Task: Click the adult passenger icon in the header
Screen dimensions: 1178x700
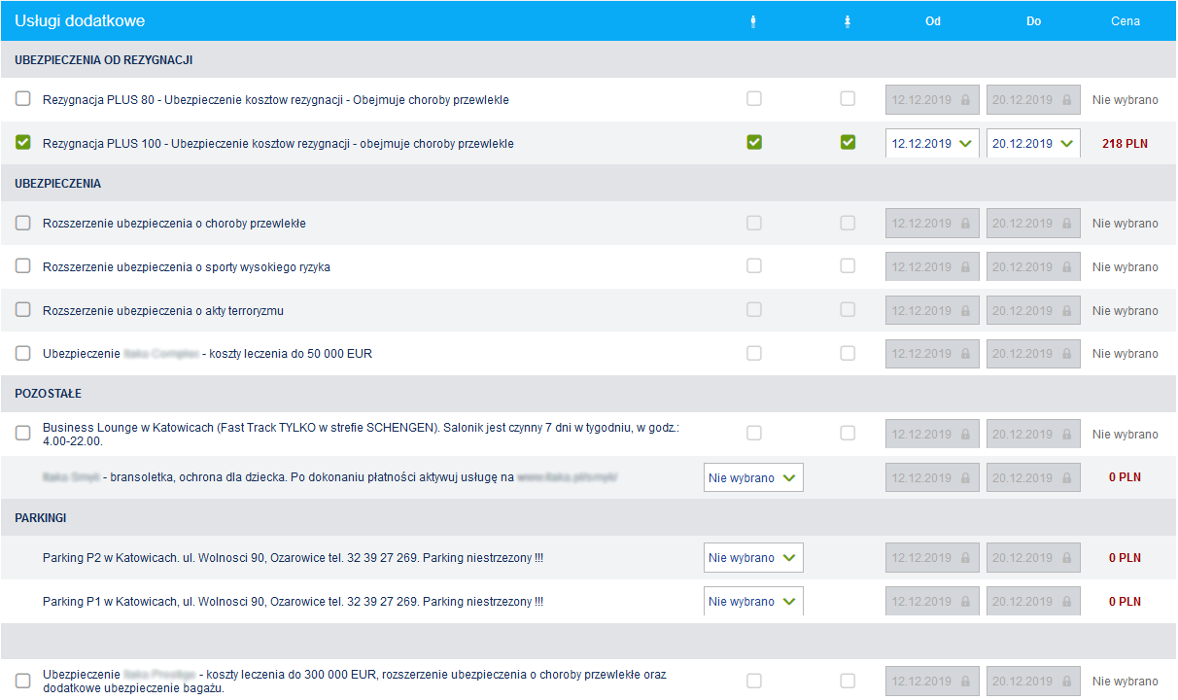Action: (x=753, y=19)
